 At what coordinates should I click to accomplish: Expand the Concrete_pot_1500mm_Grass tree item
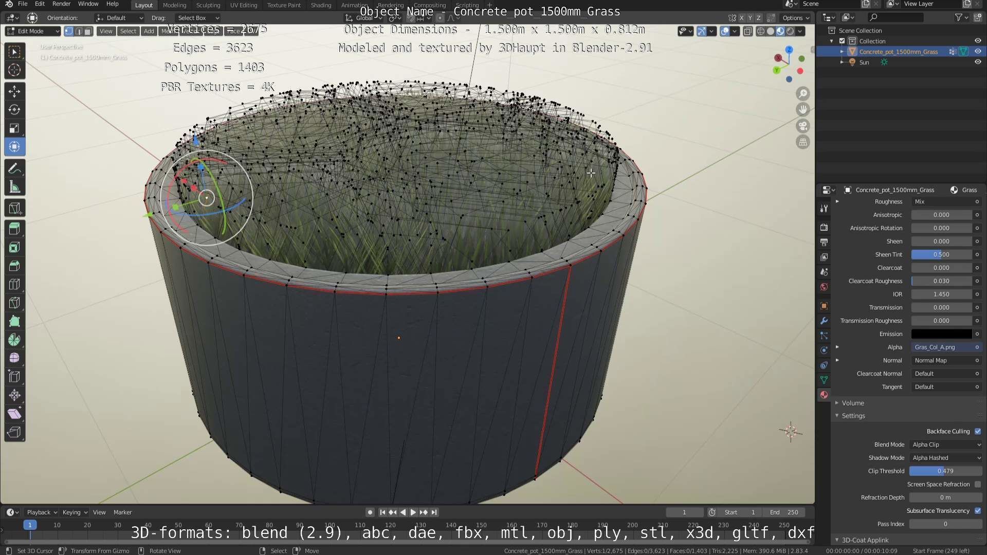pyautogui.click(x=842, y=52)
